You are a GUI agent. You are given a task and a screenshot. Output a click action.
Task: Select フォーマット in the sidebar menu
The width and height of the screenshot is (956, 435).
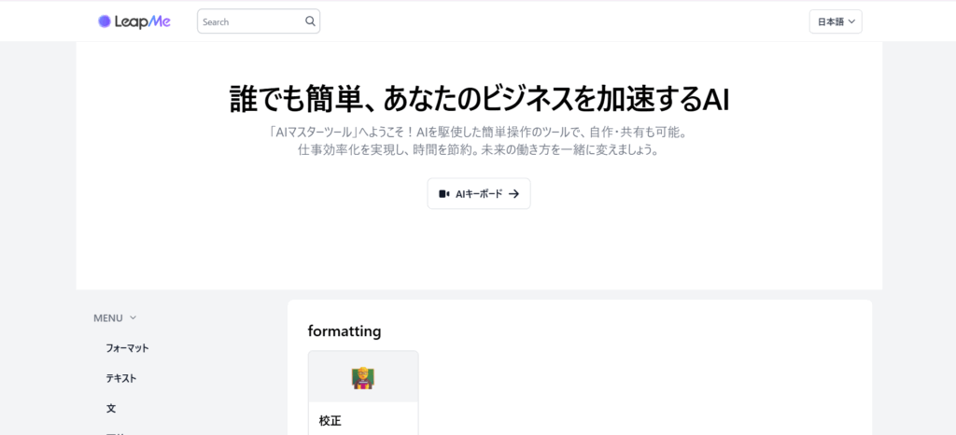tap(127, 348)
